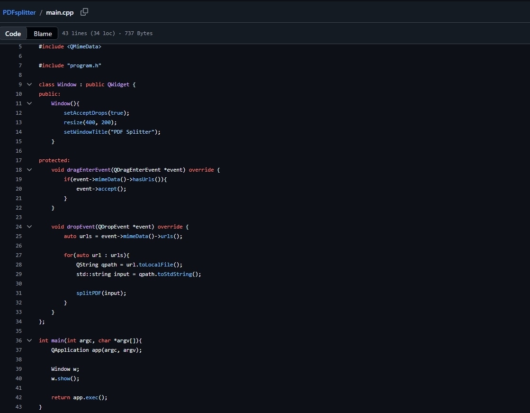Viewport: 530px width, 413px height.
Task: Click the protected: access specifier
Action: pyautogui.click(x=54, y=160)
